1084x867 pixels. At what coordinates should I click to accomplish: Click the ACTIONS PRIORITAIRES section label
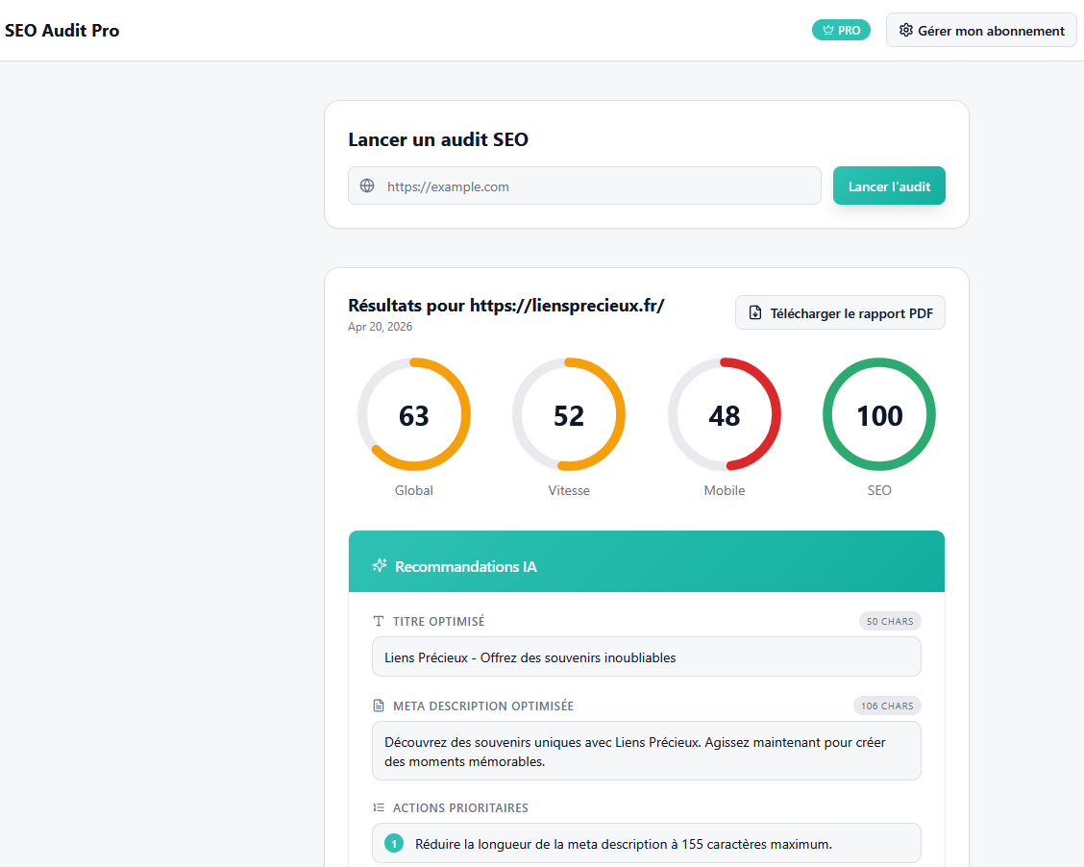[x=460, y=807]
